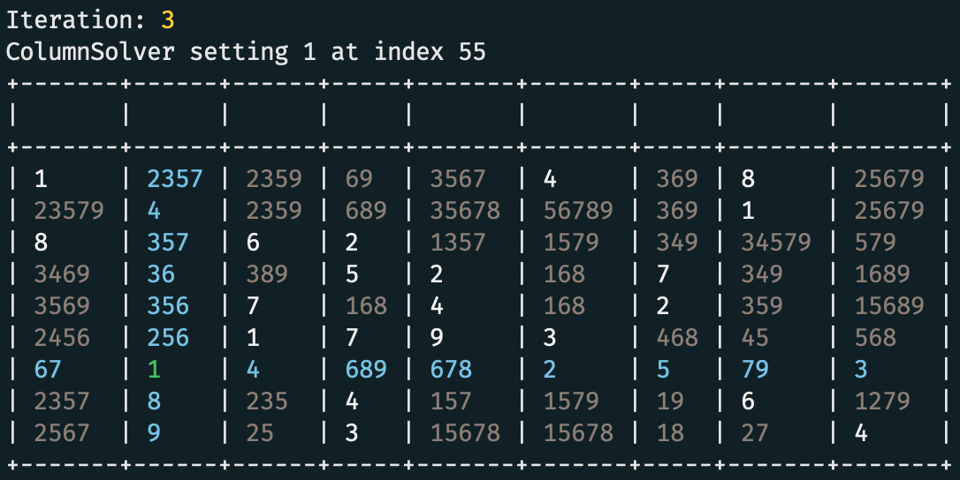Click the line 'ColumnSolver setting 1 at index 55'
The height and width of the screenshot is (480, 960).
click(x=246, y=52)
